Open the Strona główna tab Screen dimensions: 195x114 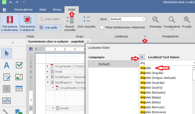[23, 10]
